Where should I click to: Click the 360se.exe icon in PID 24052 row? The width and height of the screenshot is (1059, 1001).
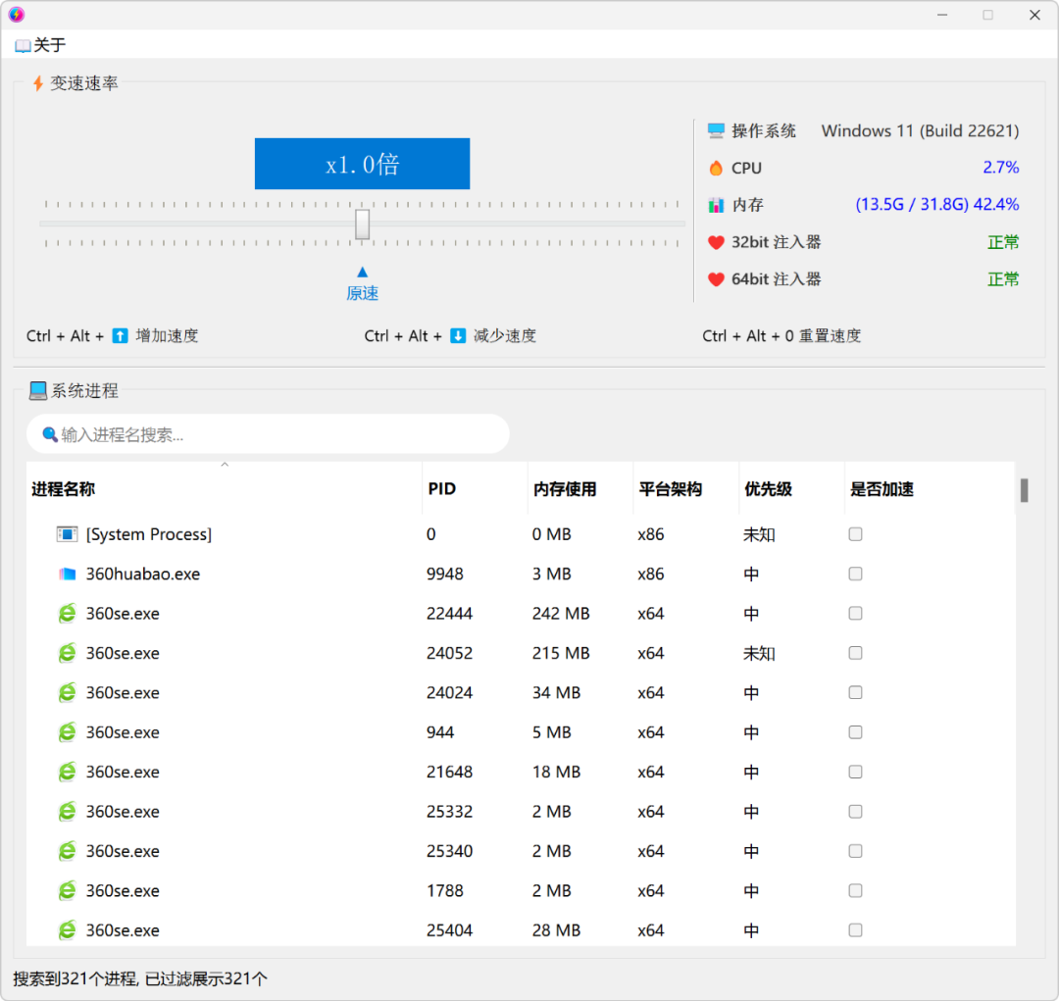click(67, 653)
